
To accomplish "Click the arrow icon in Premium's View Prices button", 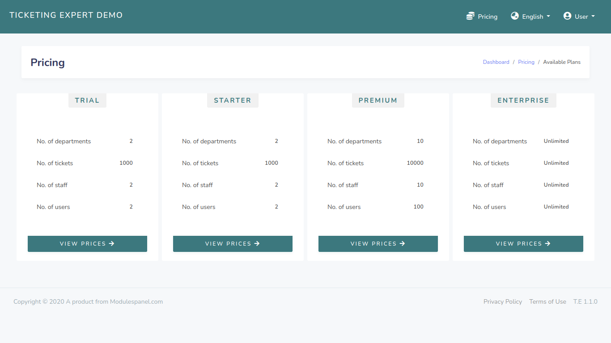I will [x=403, y=243].
